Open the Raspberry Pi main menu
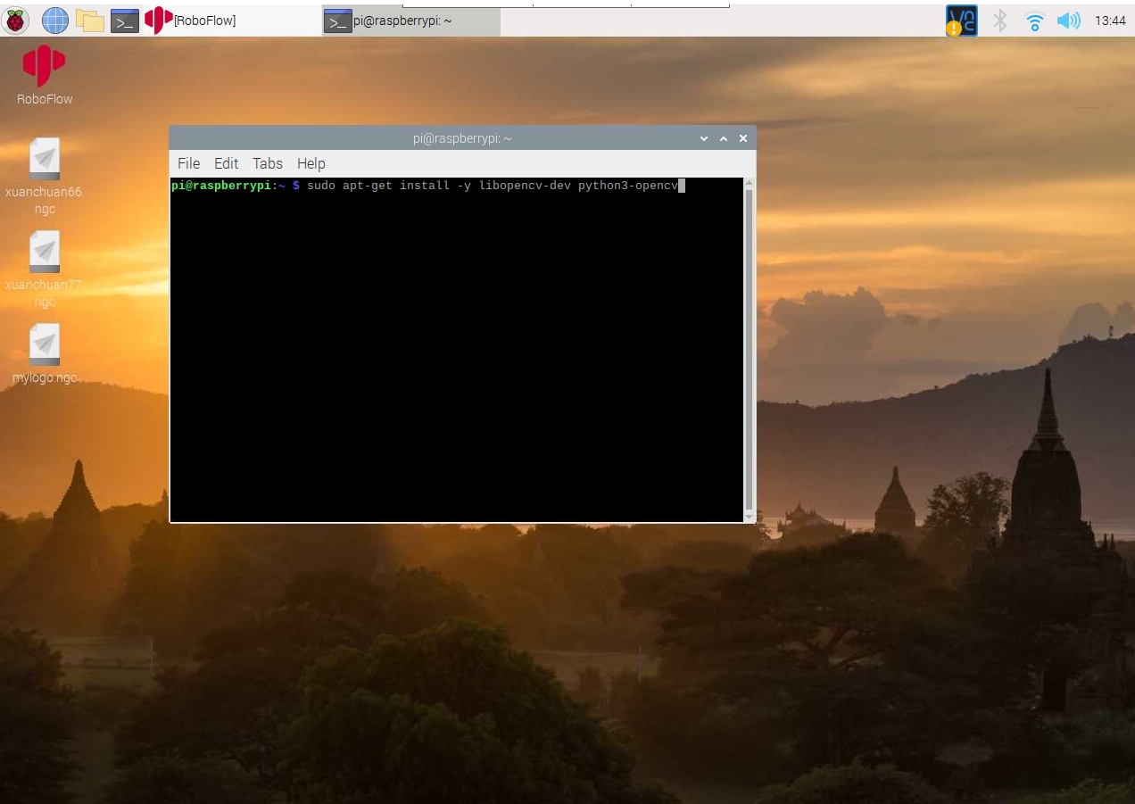The width and height of the screenshot is (1135, 804). click(x=15, y=20)
